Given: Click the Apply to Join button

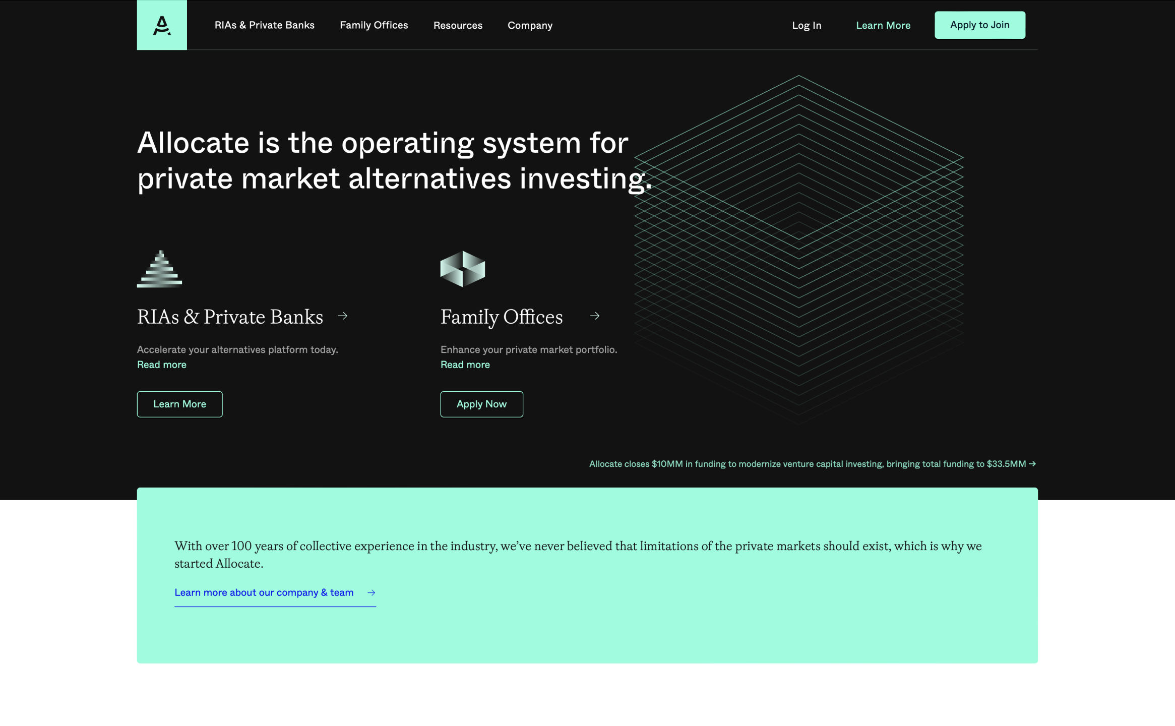Looking at the screenshot, I should pyautogui.click(x=979, y=25).
